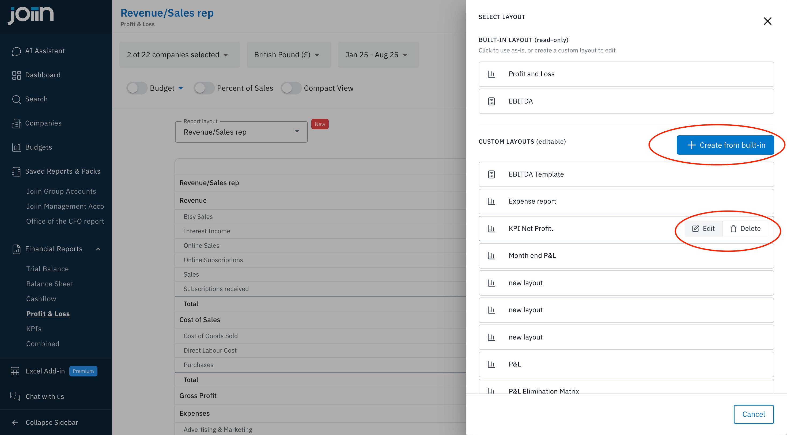Click the calculator icon beside EBITDA
The height and width of the screenshot is (435, 787).
(x=491, y=101)
